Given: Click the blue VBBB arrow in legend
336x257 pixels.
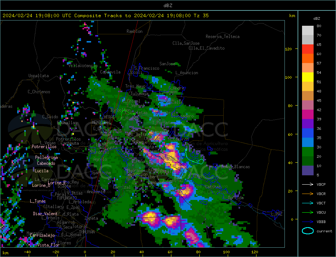Looking at the screenshot, I should point(308,222).
